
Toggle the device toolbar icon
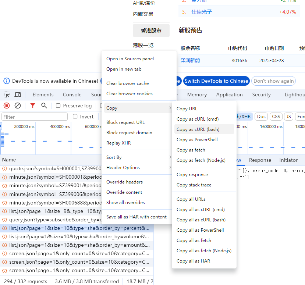click(x=18, y=95)
